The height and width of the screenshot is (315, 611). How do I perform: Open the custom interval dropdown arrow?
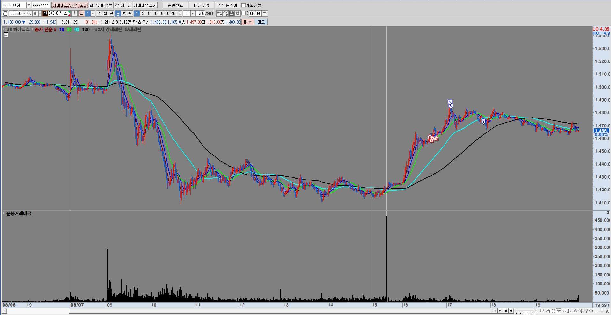(x=193, y=13)
